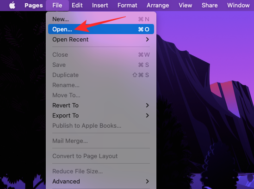Open the Share menu
254x189 pixels.
pos(210,6)
